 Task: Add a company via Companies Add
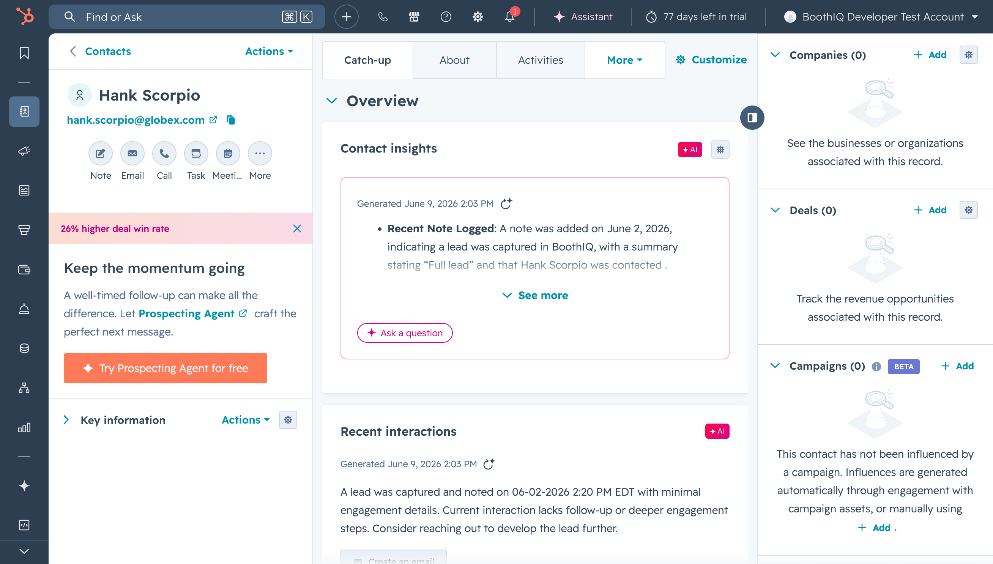coord(930,55)
